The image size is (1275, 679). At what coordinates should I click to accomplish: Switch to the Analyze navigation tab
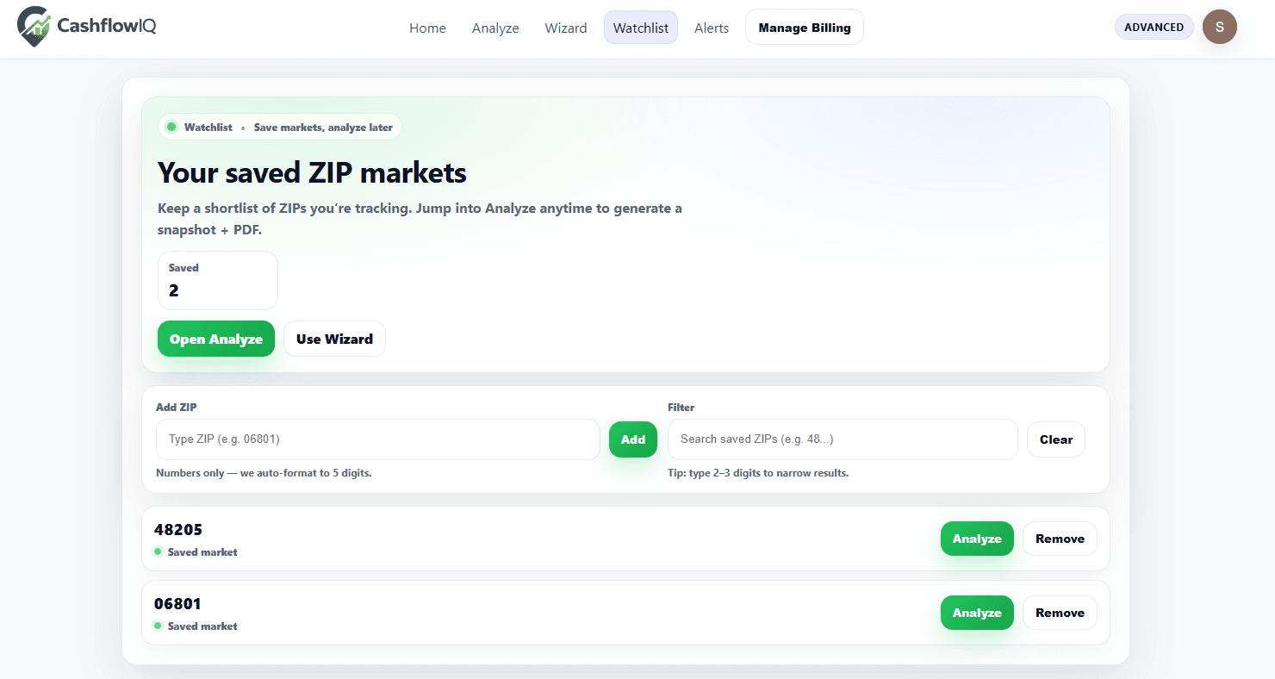click(x=495, y=28)
